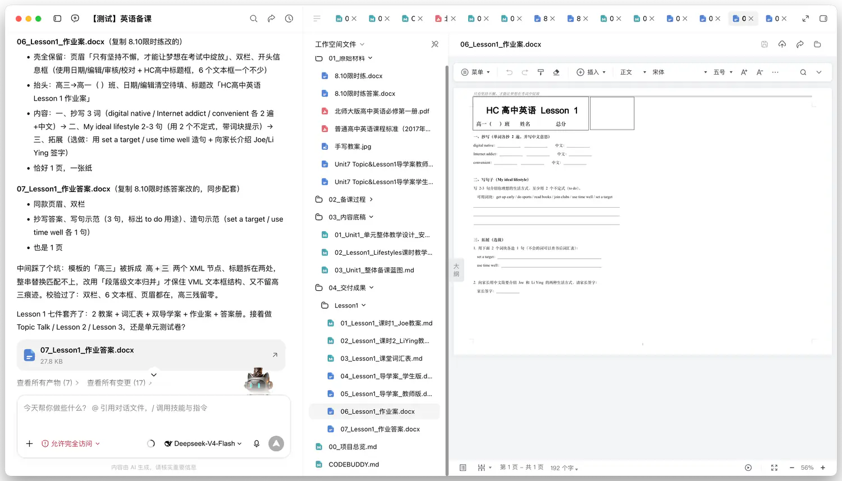This screenshot has height=481, width=842.
Task: Click 查看所有产物 (7) link
Action: [48, 383]
